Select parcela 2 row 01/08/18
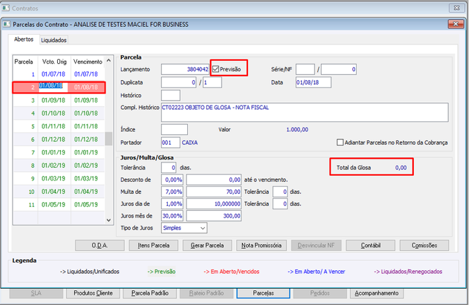Image resolution: width=471 pixels, height=305 pixels. click(x=59, y=87)
